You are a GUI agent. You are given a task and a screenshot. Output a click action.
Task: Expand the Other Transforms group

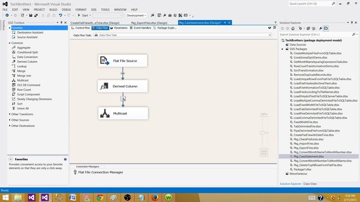click(x=10, y=114)
